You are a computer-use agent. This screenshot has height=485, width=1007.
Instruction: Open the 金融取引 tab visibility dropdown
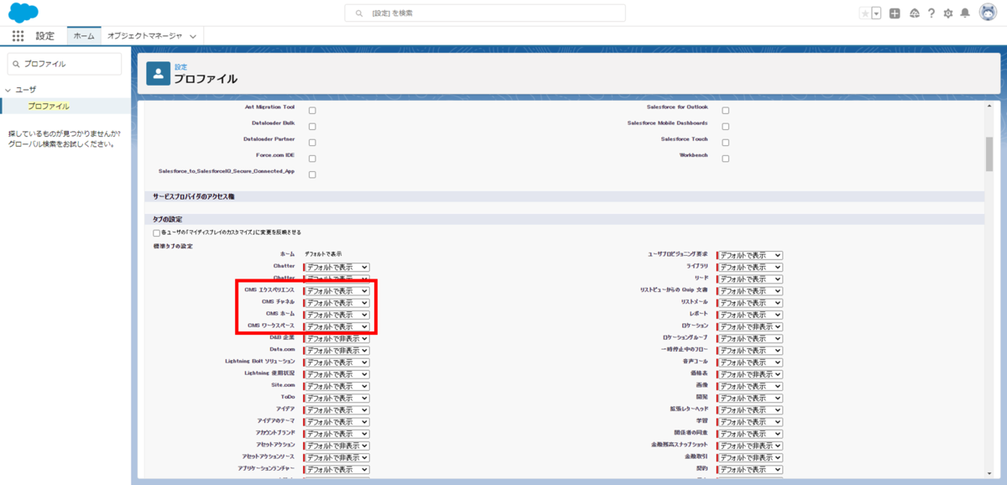point(749,457)
